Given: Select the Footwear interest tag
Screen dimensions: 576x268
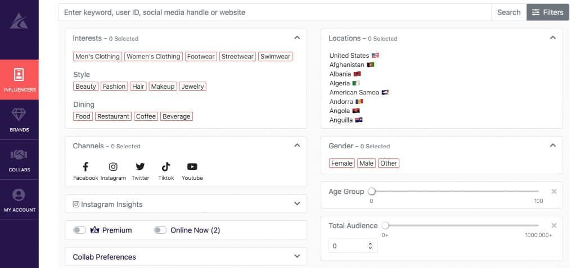Looking at the screenshot, I should click(x=201, y=57).
